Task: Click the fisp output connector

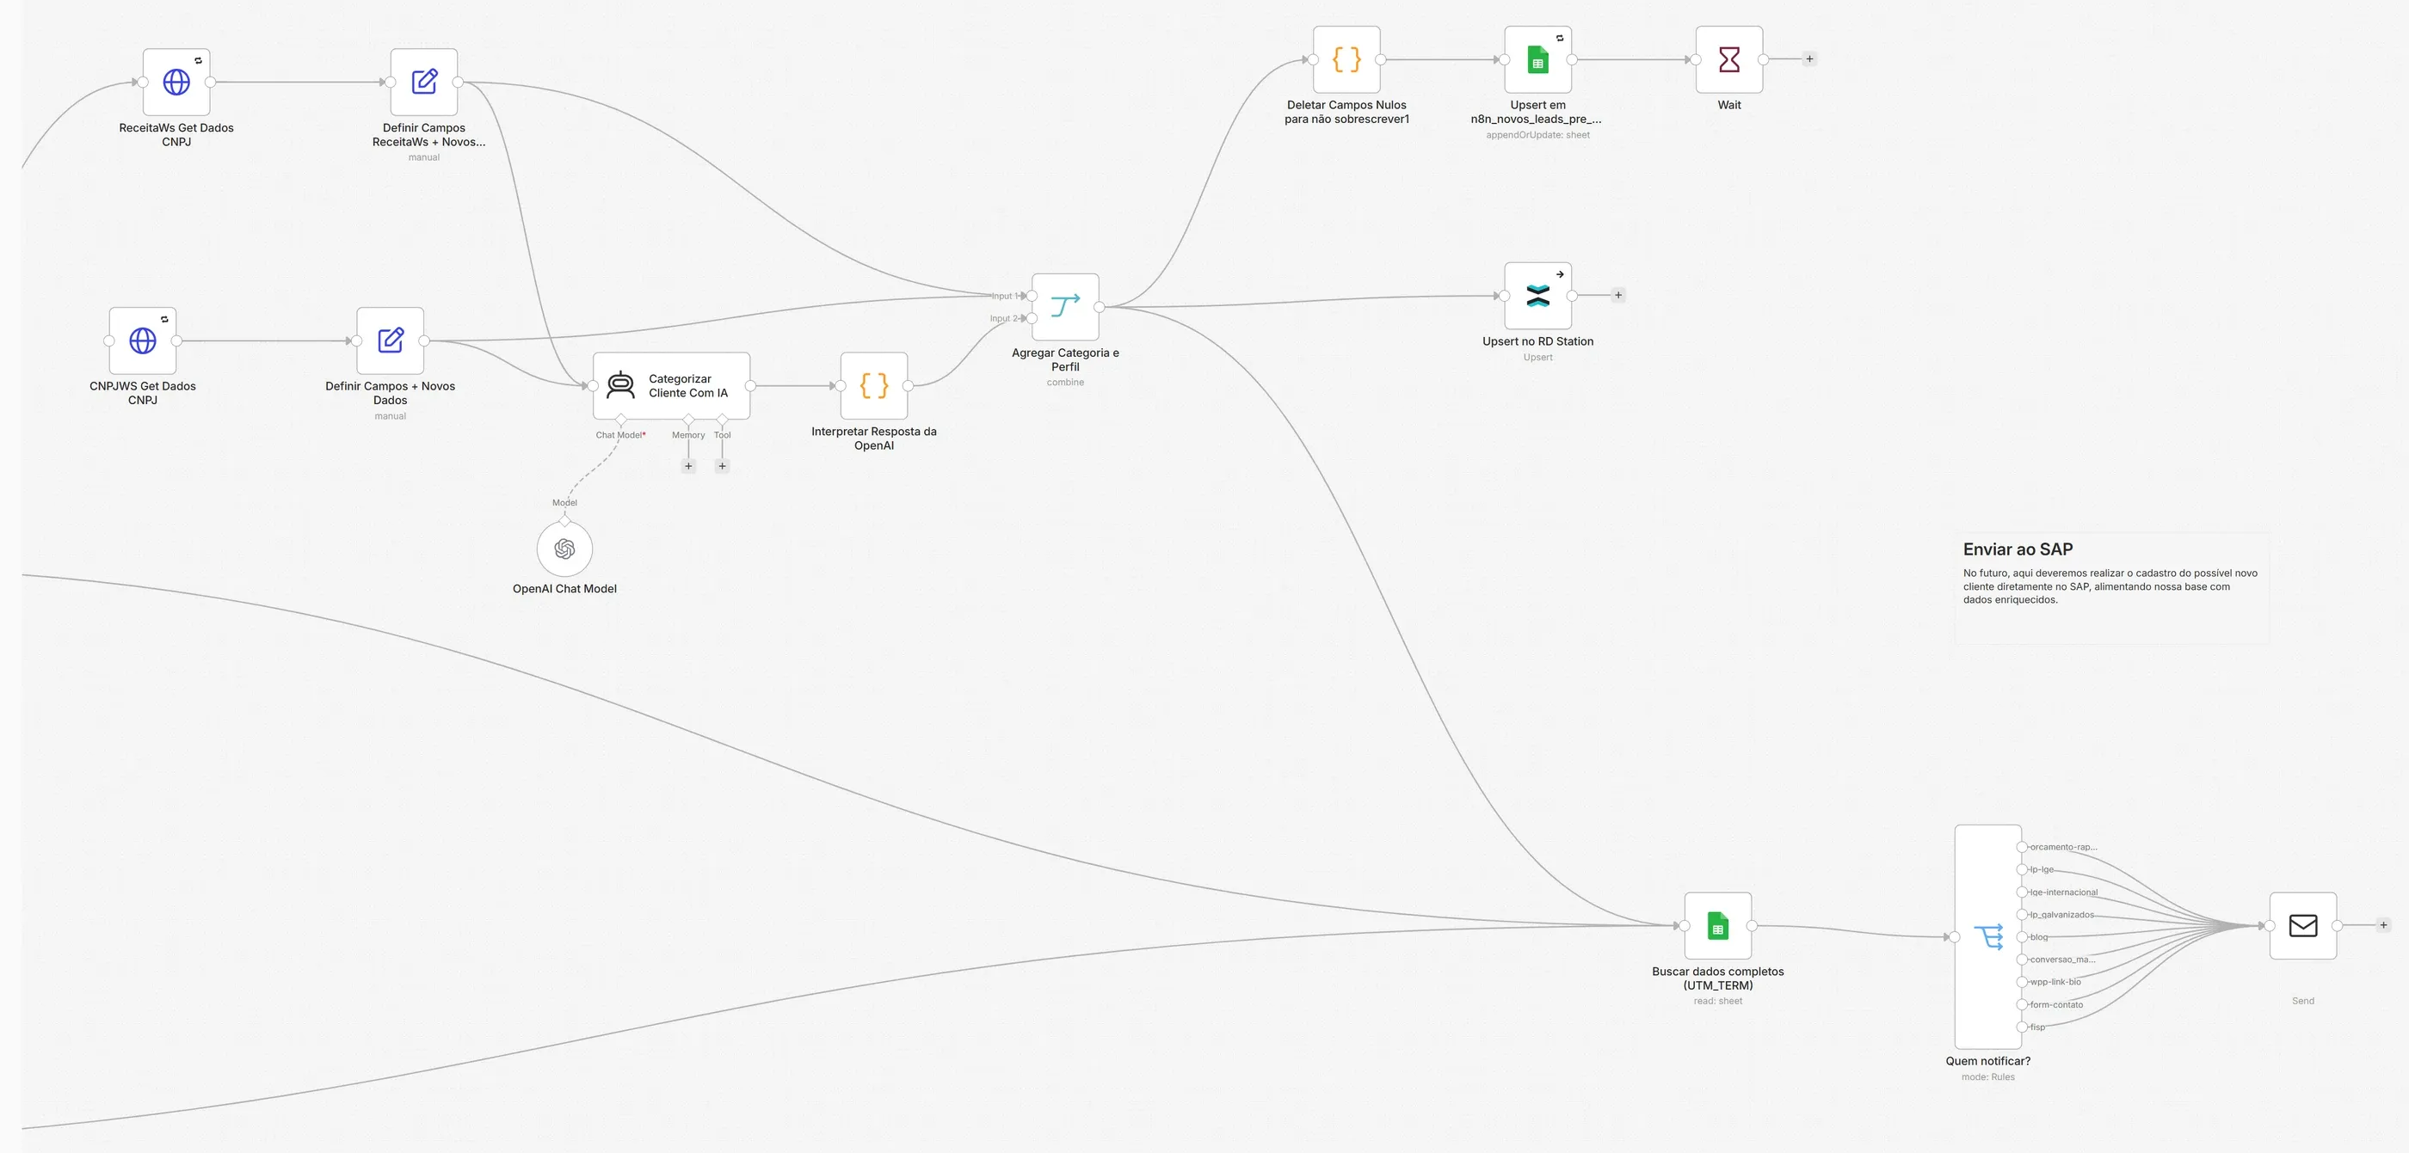Action: pos(2022,1027)
